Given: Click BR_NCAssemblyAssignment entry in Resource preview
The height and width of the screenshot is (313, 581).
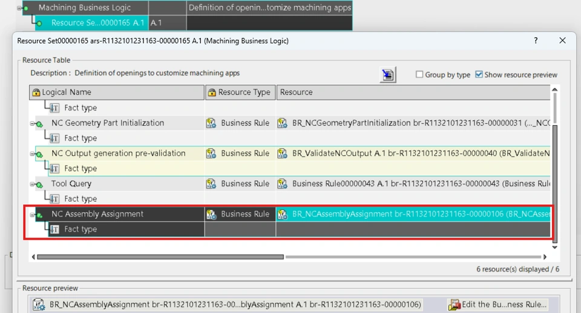Looking at the screenshot, I should (x=235, y=305).
